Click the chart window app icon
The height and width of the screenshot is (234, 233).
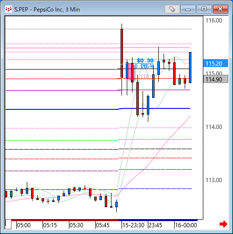click(8, 9)
